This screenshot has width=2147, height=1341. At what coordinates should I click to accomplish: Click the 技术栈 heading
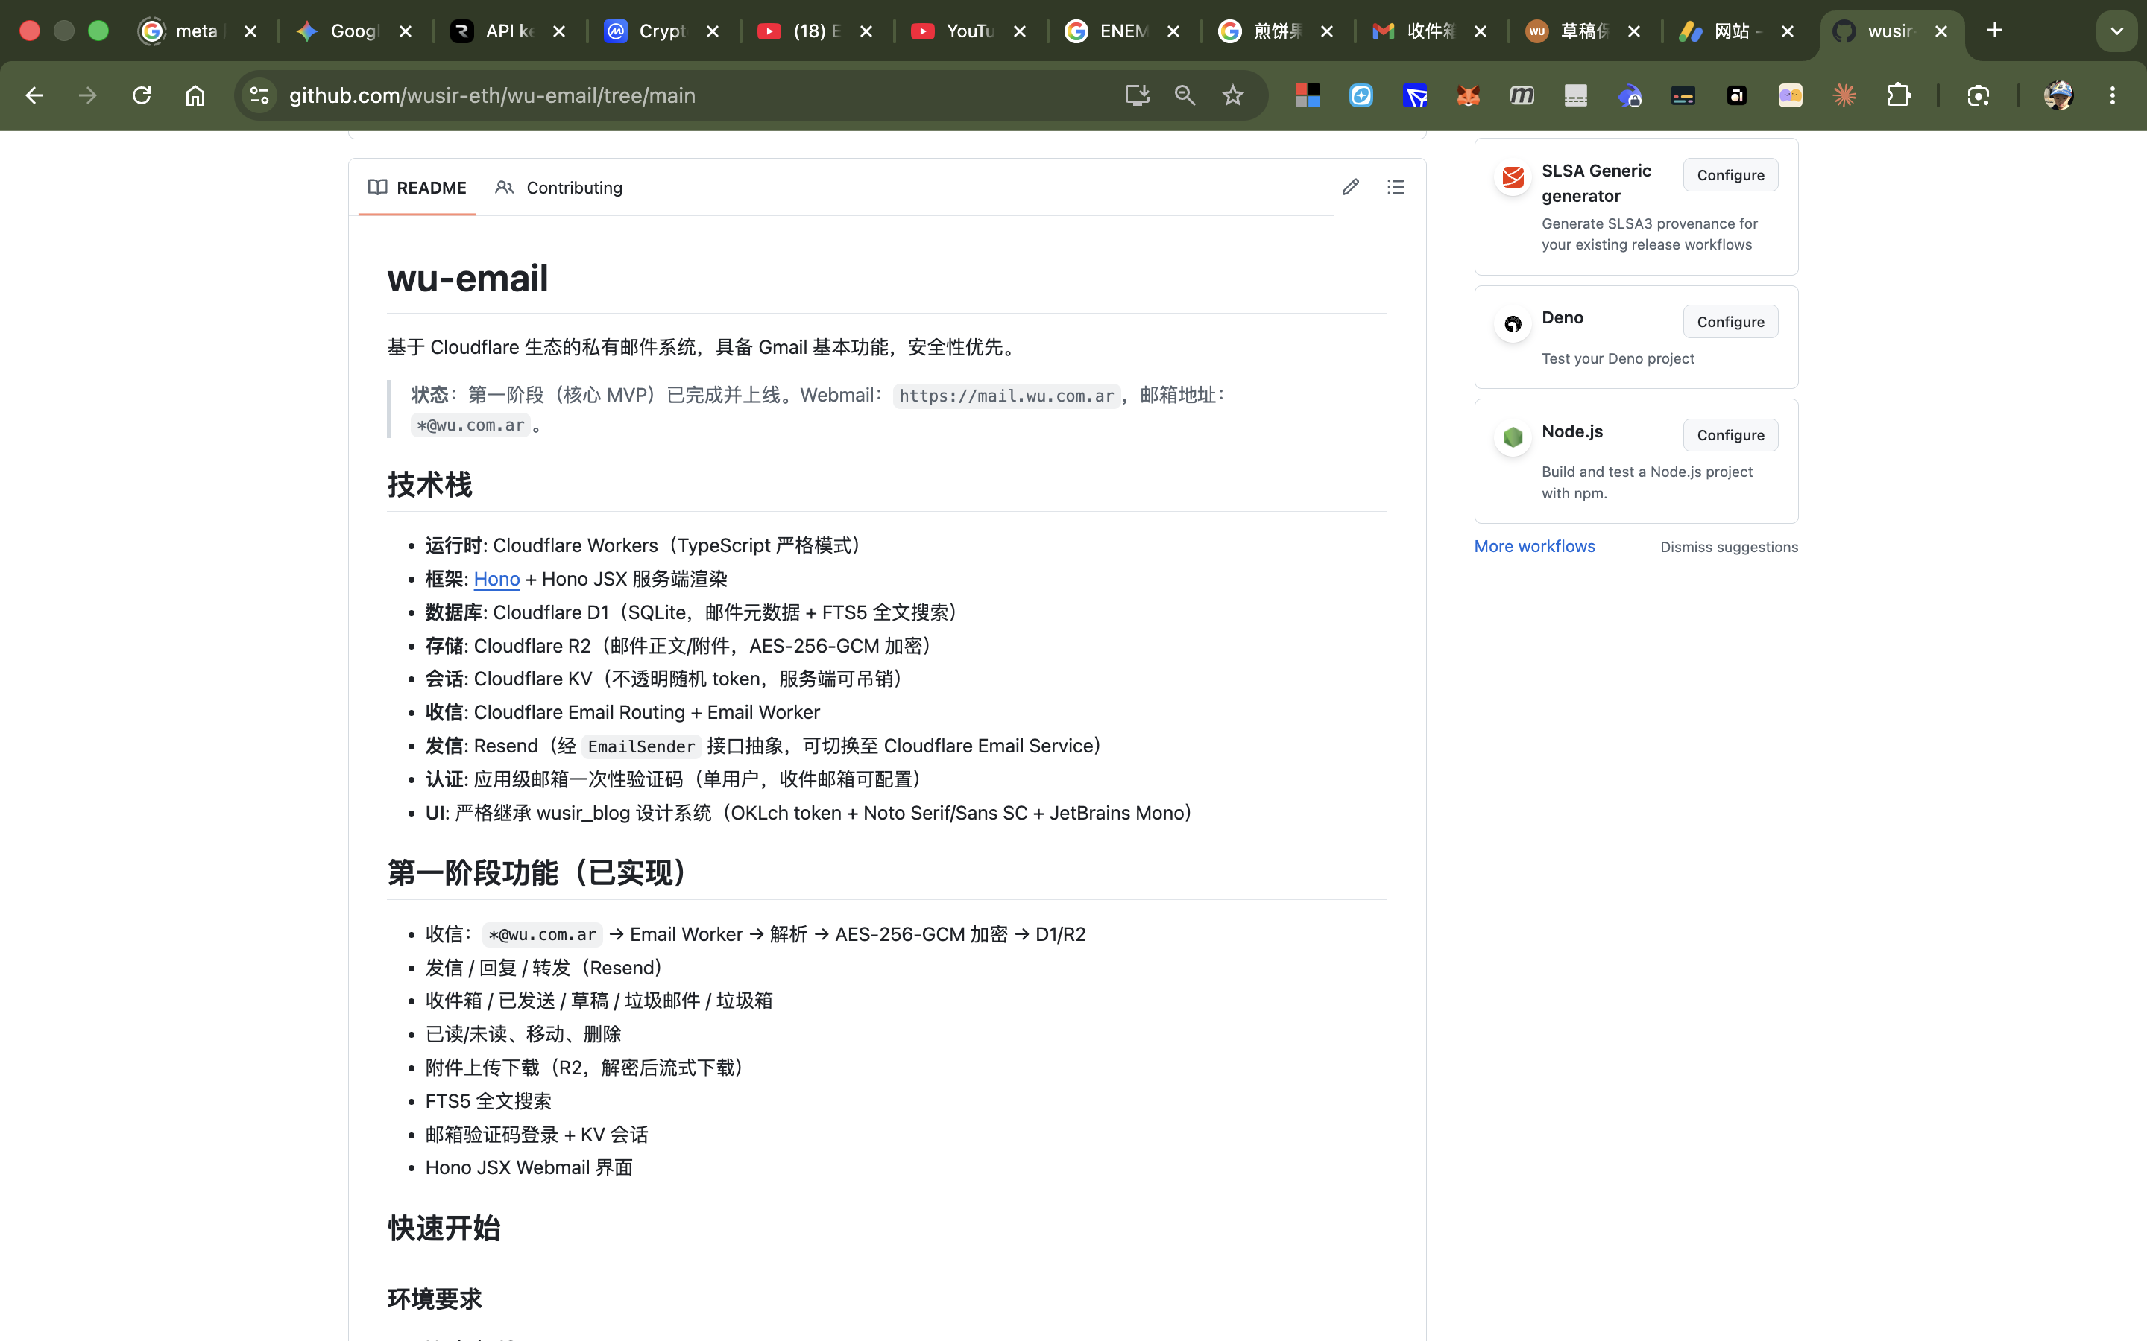(429, 485)
